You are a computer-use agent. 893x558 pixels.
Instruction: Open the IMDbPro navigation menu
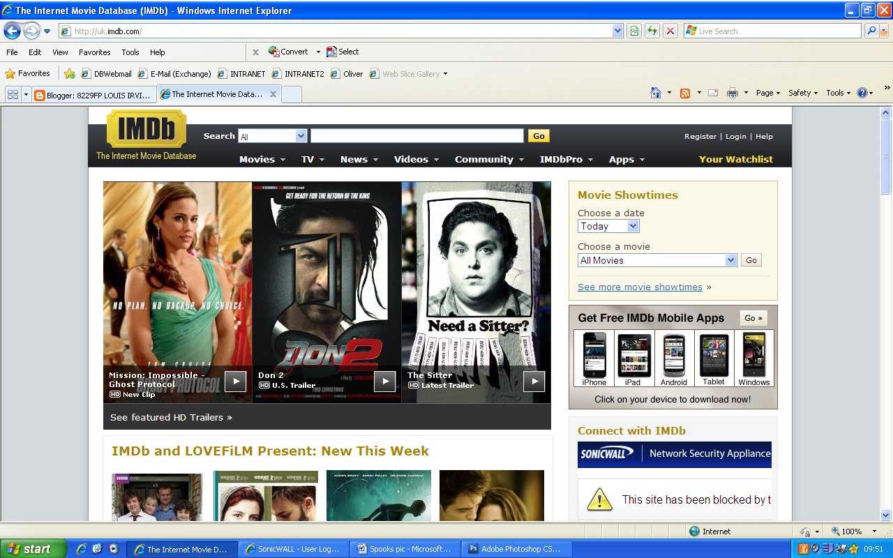point(566,159)
